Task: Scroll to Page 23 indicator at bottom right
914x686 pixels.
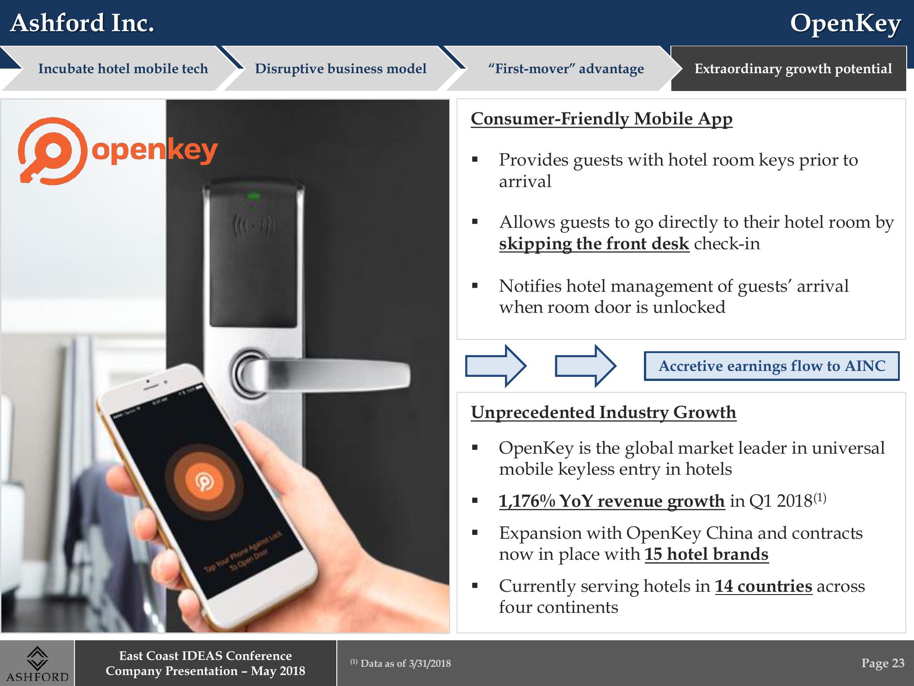Action: point(878,665)
